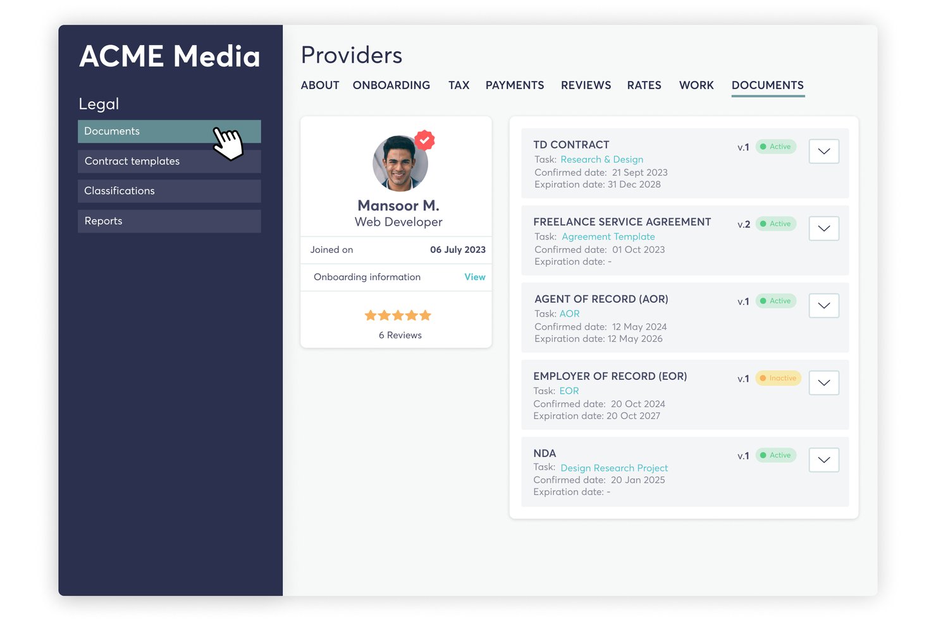Expand the TD Contract document
The height and width of the screenshot is (624, 936).
click(824, 151)
